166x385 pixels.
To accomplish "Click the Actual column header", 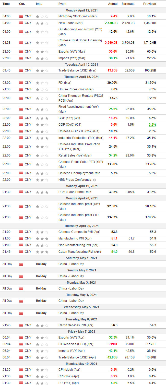I will pyautogui.click(x=113, y=4).
